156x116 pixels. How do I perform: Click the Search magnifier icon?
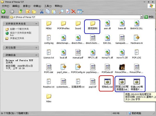tap(61, 11)
